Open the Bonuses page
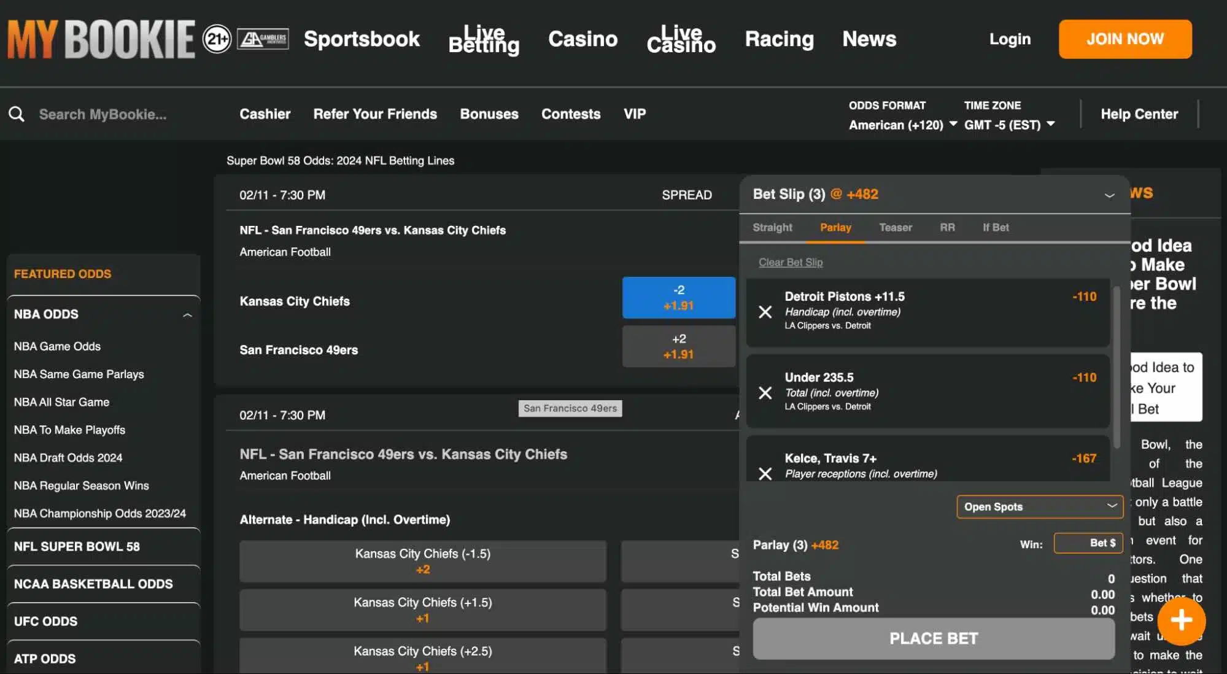Image resolution: width=1227 pixels, height=674 pixels. click(489, 114)
